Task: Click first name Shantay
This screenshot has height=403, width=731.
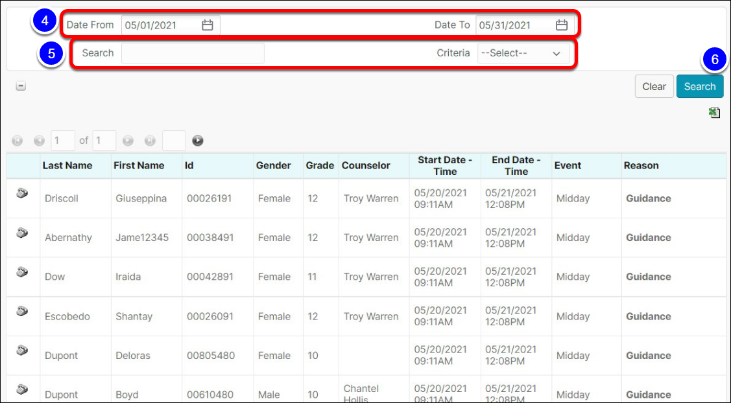Action: point(134,316)
